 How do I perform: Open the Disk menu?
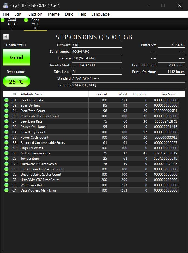point(69,14)
